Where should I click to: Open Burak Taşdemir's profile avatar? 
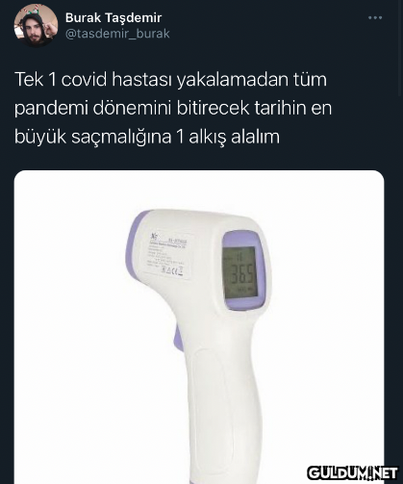[x=36, y=25]
